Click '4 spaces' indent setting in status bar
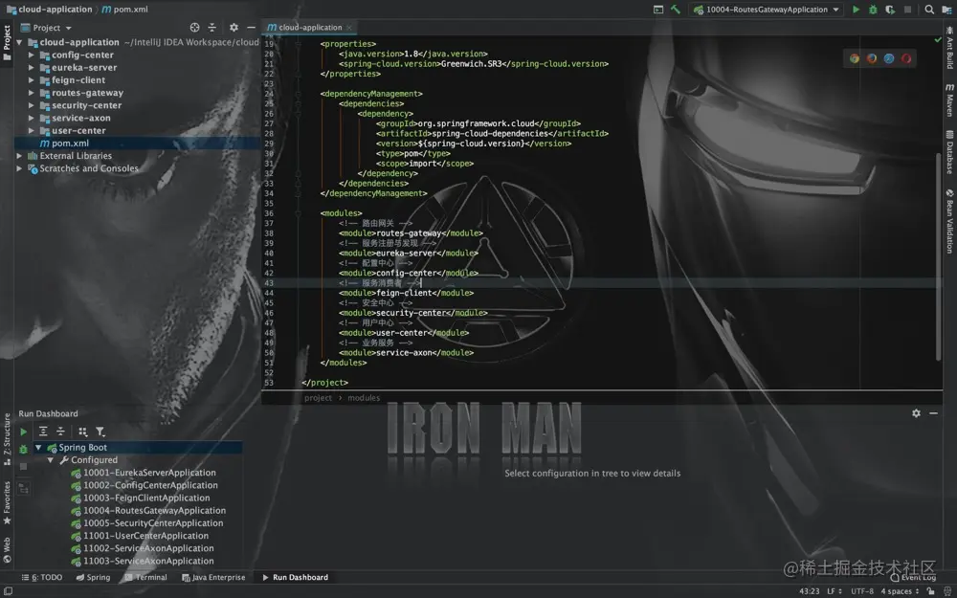This screenshot has height=598, width=957. pyautogui.click(x=900, y=591)
